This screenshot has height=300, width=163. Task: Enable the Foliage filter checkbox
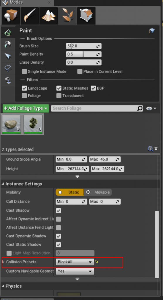pyautogui.click(x=24, y=96)
